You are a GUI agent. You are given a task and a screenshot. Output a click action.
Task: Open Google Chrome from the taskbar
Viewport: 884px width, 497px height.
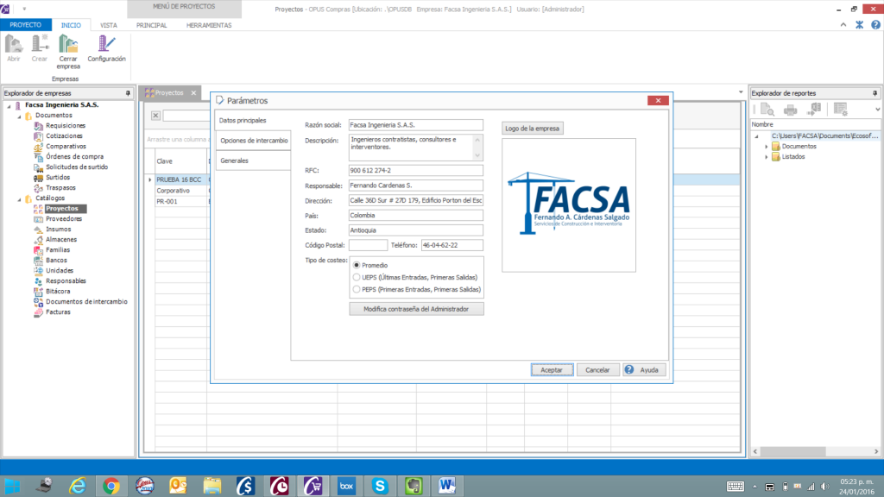pos(110,486)
